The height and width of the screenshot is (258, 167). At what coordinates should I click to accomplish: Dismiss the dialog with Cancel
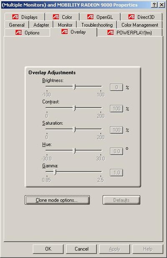pos(81,249)
